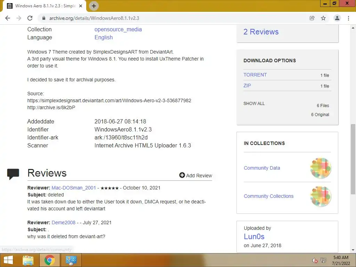Viewport: 356px width, 267px height.
Task: Click the five-star rating of first review
Action: (110, 188)
